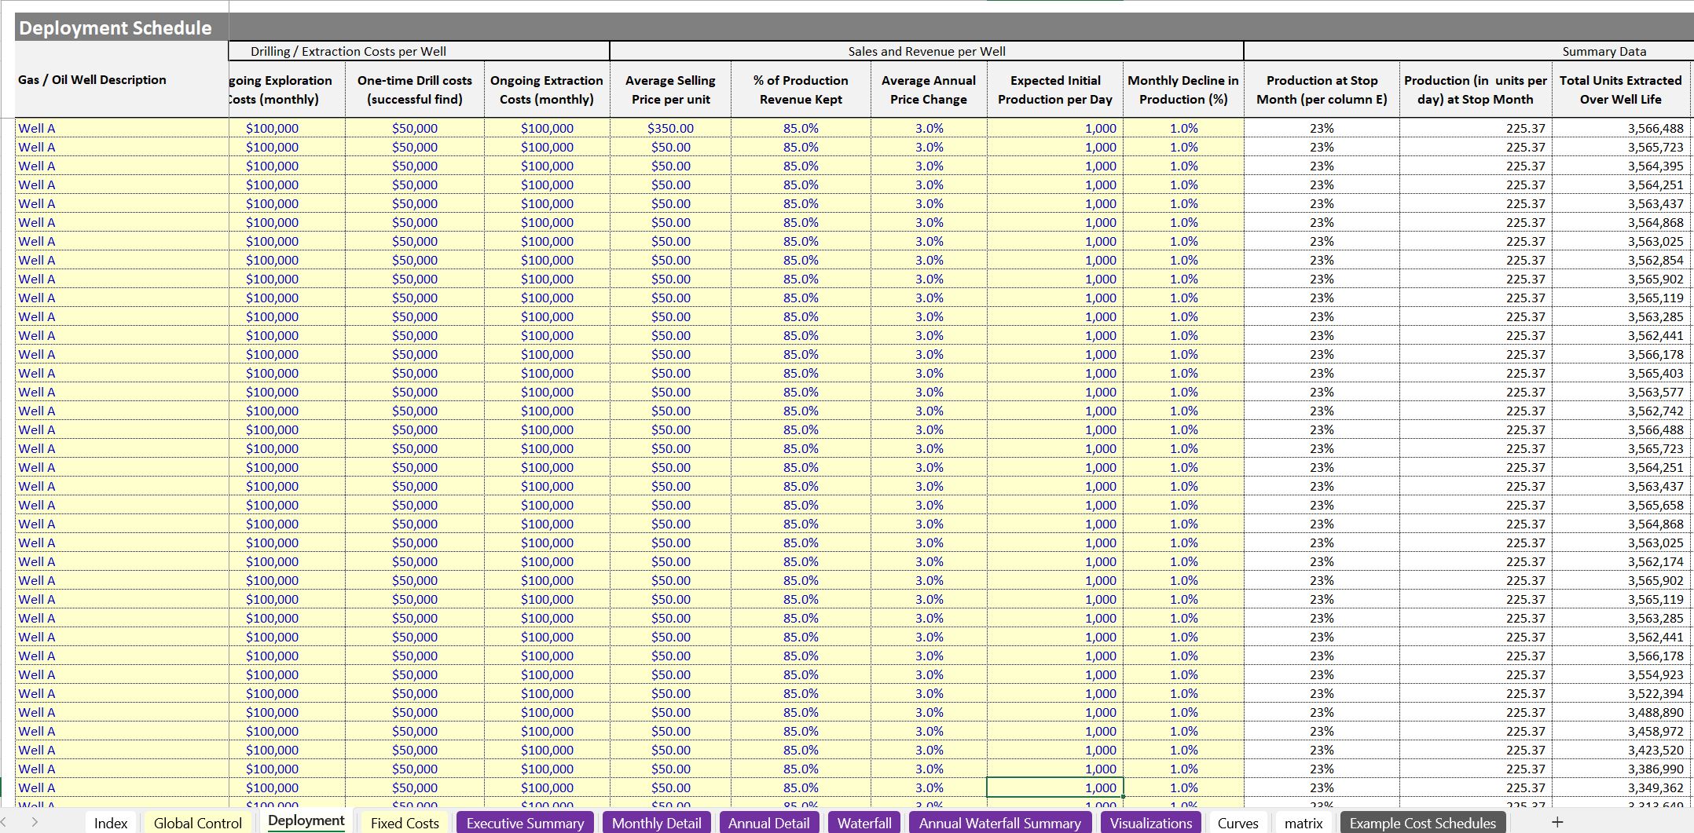Screen dimensions: 1694x833
Task: Click the add new sheet plus icon
Action: coord(1557,822)
